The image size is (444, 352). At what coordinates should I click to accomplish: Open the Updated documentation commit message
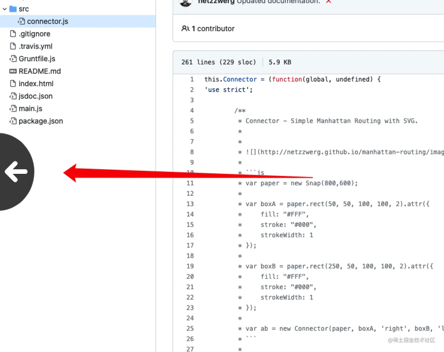click(278, 2)
